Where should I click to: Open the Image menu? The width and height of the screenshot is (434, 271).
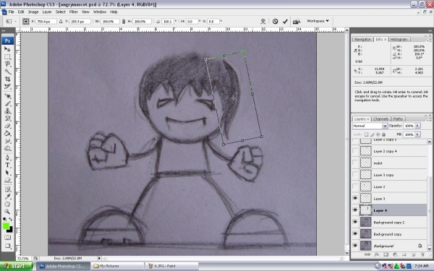tap(33, 12)
